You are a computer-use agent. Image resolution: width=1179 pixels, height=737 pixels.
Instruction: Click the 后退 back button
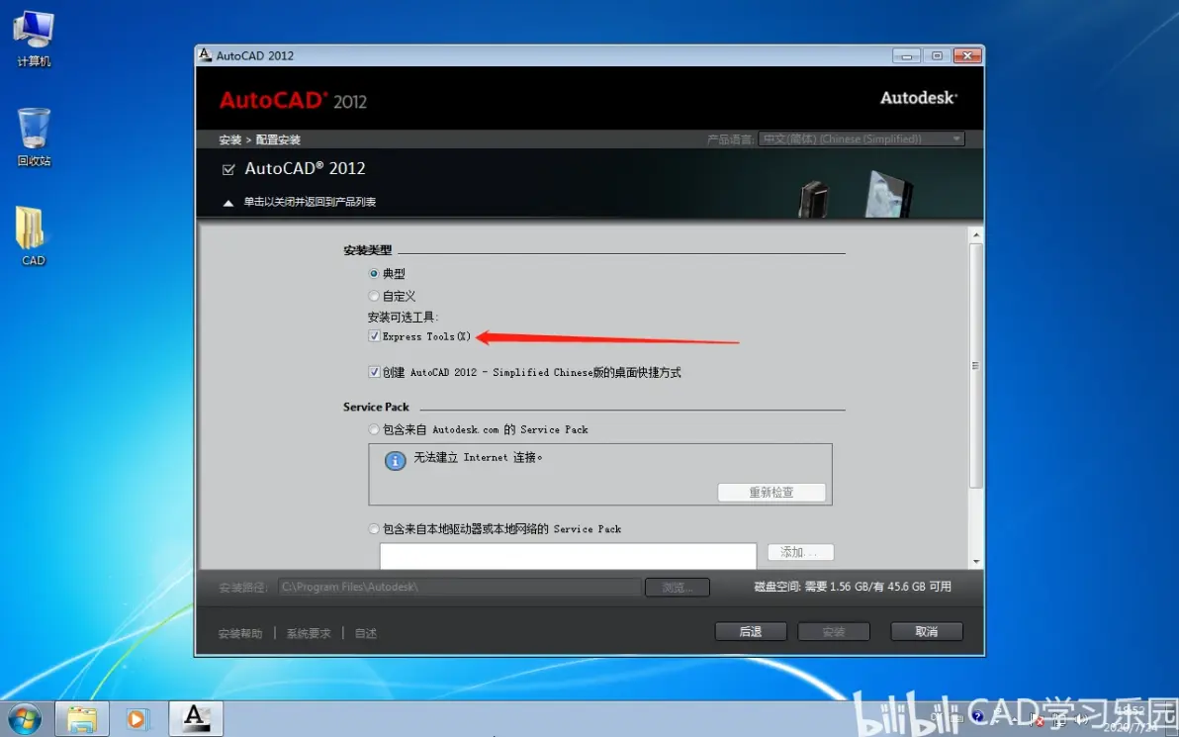[x=751, y=632]
